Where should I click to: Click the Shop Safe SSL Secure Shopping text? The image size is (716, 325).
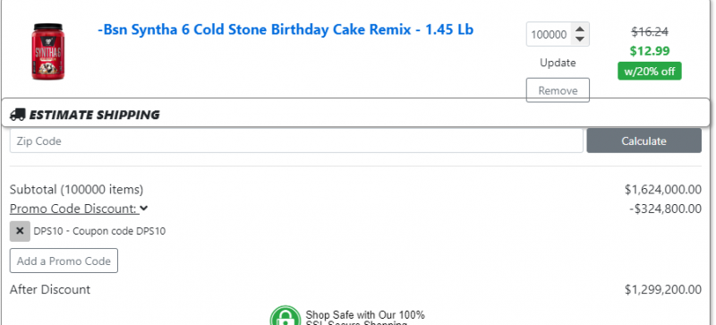[x=365, y=319]
